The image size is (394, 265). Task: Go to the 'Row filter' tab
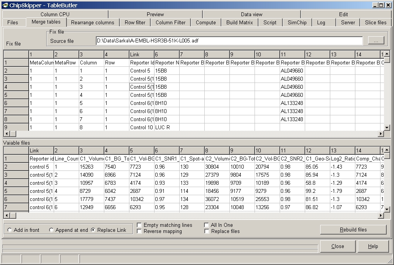coord(135,22)
